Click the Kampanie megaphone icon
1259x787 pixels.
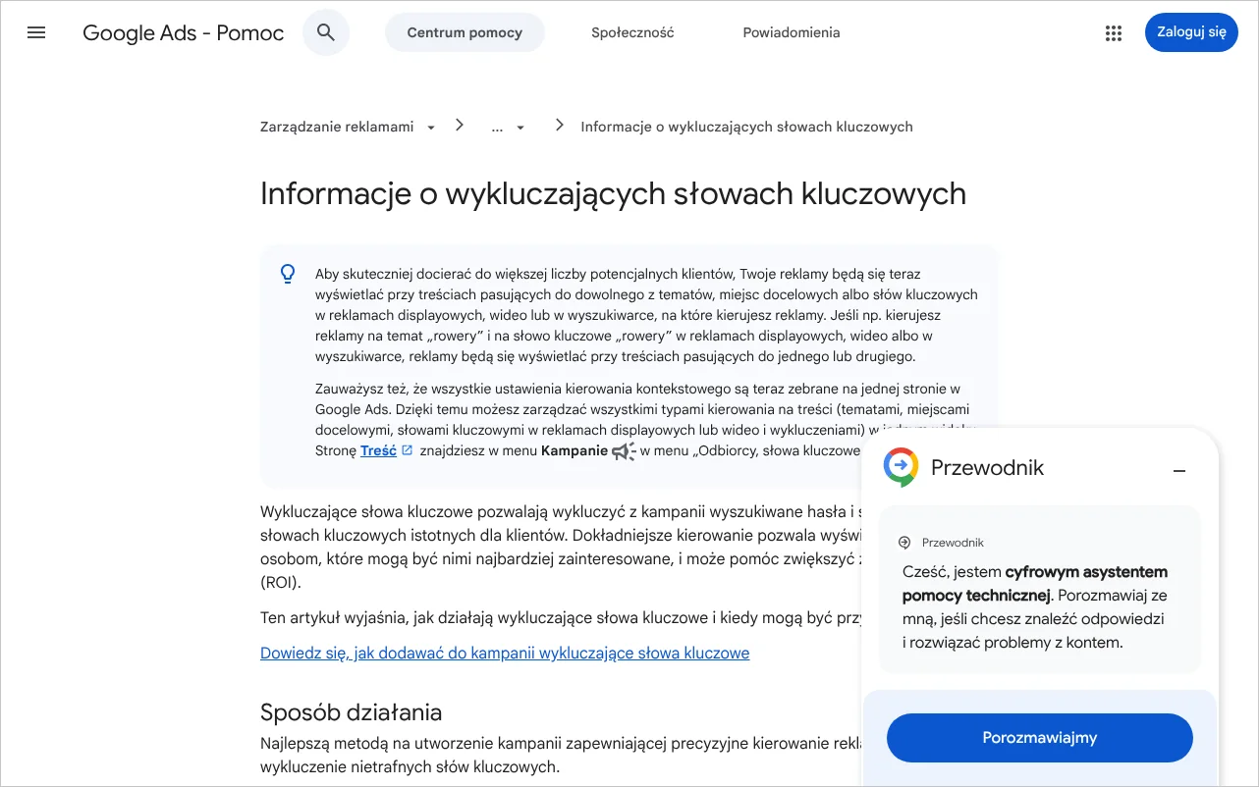pos(624,451)
